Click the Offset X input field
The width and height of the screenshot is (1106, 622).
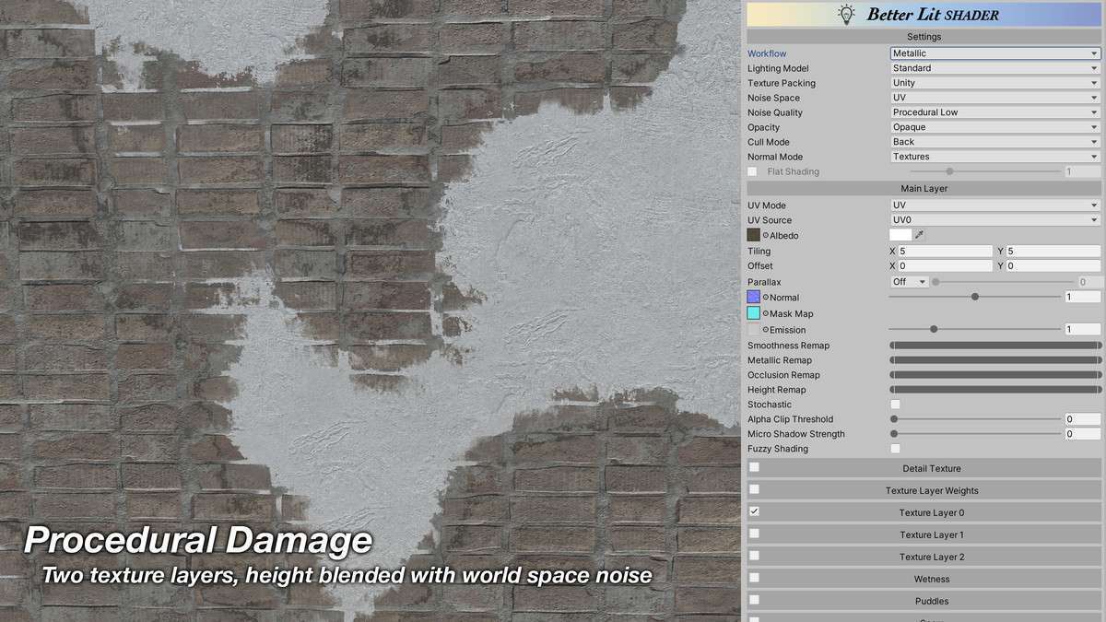[x=946, y=265]
